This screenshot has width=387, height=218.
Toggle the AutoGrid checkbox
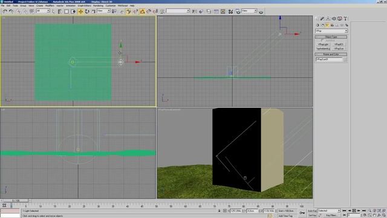tap(322, 41)
